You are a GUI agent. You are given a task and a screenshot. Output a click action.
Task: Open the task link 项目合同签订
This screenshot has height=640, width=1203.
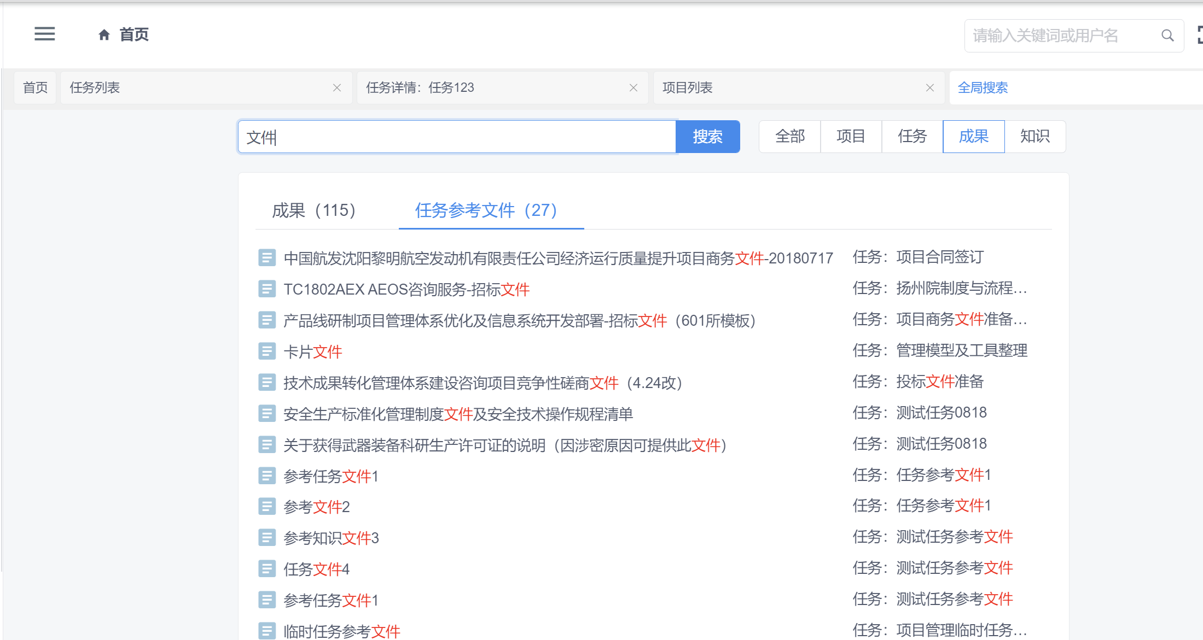tap(939, 257)
